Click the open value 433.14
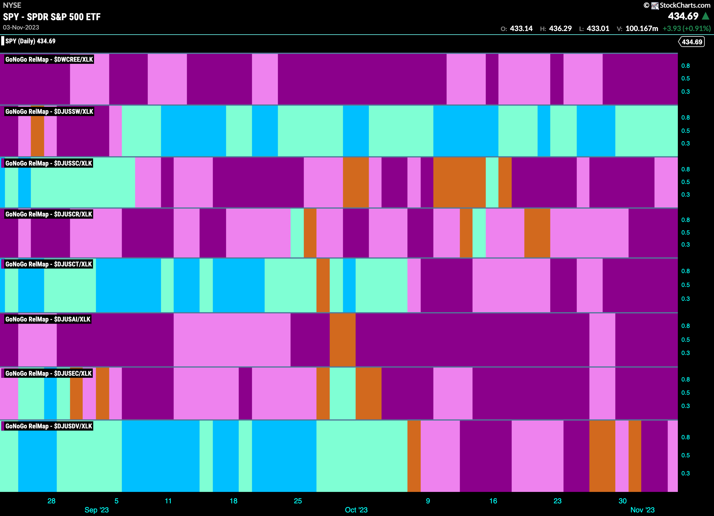 click(x=521, y=29)
